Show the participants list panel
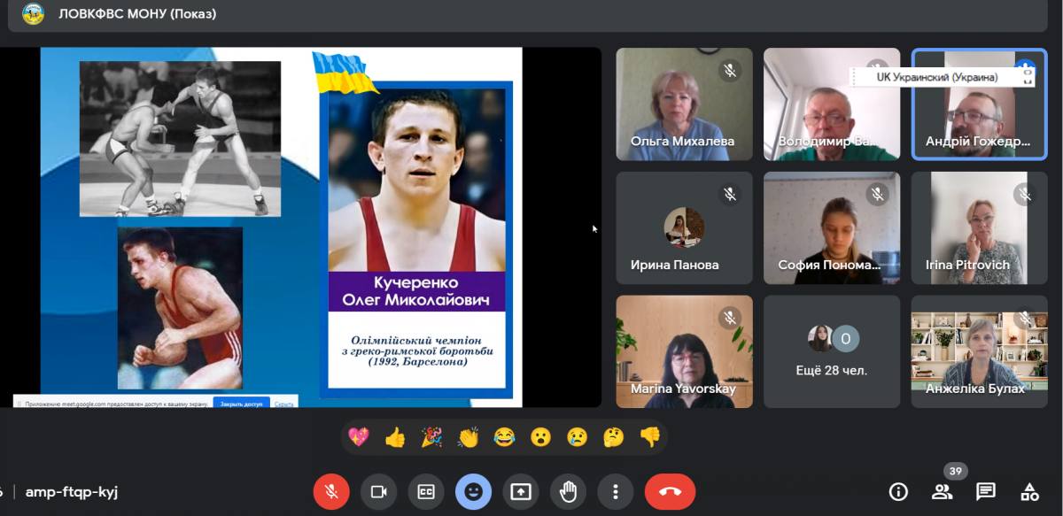 [x=942, y=491]
